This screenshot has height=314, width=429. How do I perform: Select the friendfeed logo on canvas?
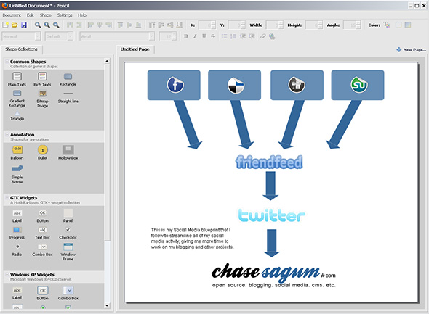coord(269,162)
